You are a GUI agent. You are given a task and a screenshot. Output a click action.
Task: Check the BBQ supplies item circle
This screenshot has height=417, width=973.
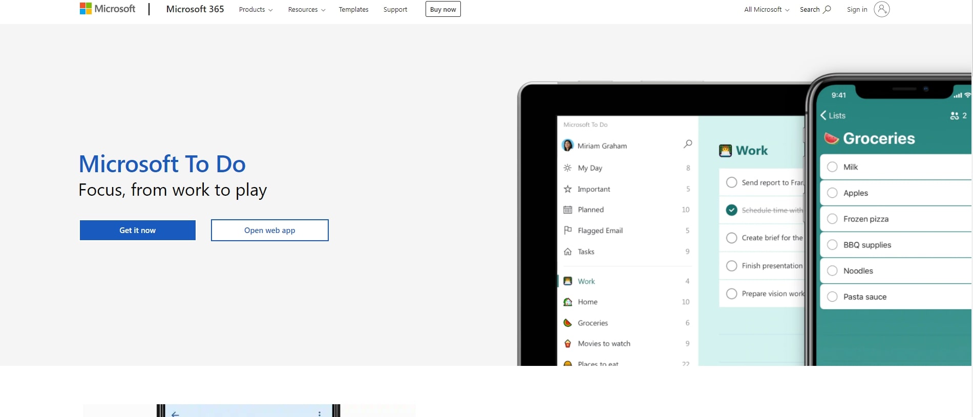[832, 245]
